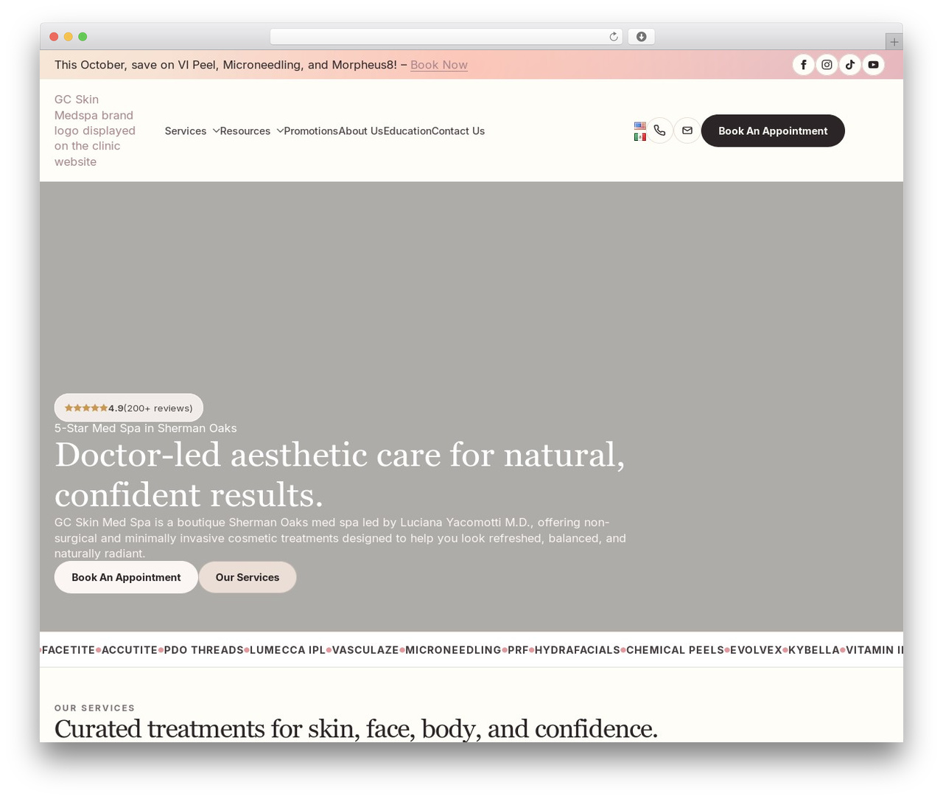Switch language with the US flag
The width and height of the screenshot is (943, 799).
[640, 126]
